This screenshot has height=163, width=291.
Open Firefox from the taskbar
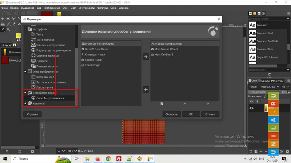click(98, 159)
